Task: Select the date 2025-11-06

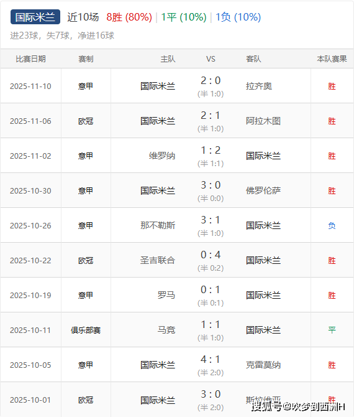Action: [30, 121]
